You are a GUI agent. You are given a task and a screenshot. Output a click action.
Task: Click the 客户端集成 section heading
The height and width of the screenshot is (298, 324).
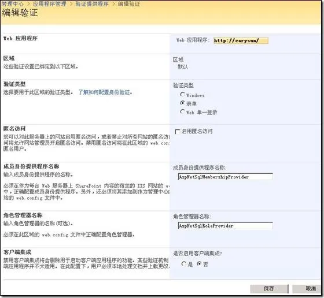pyautogui.click(x=17, y=252)
